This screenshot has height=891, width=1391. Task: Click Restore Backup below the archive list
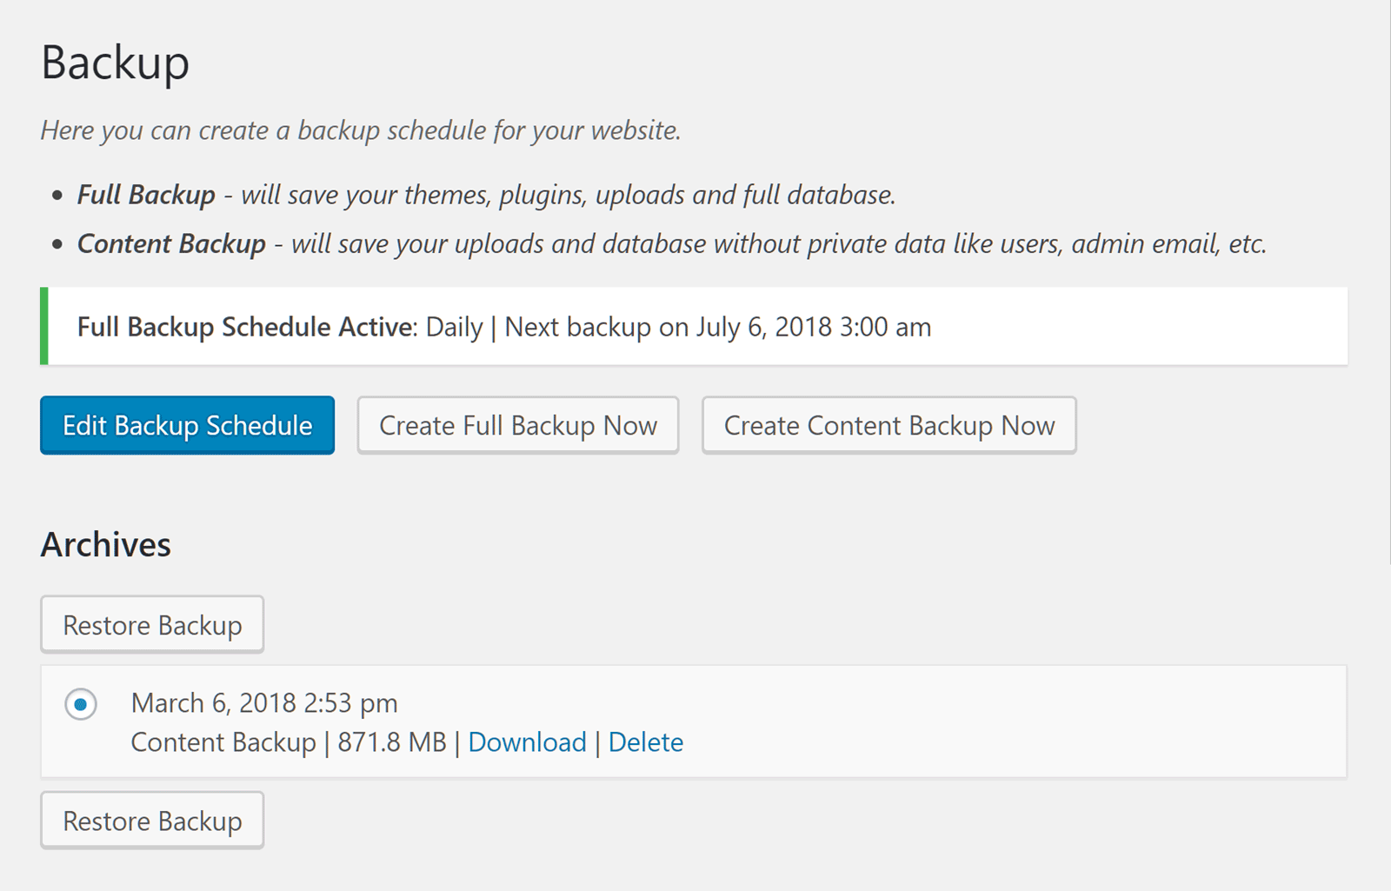pos(152,821)
